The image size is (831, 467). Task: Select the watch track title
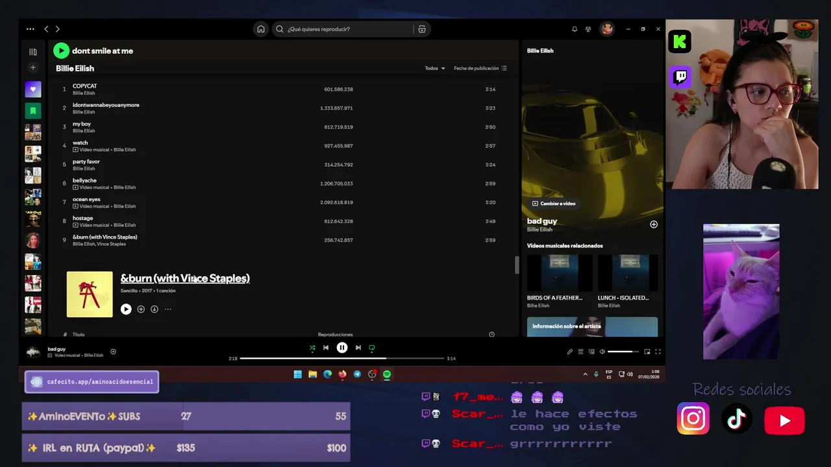(80, 143)
